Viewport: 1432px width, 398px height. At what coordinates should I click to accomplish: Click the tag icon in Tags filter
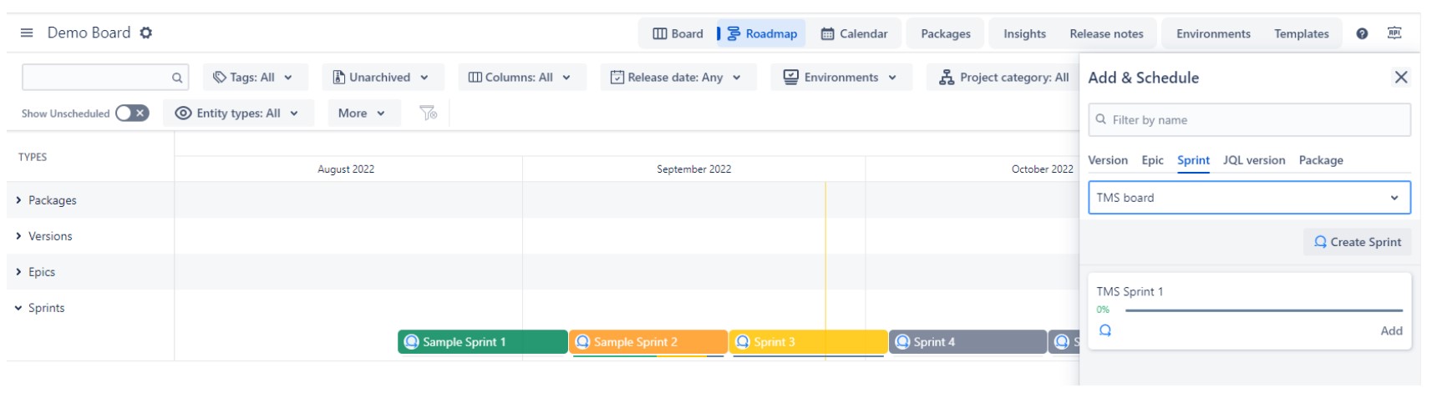click(220, 78)
